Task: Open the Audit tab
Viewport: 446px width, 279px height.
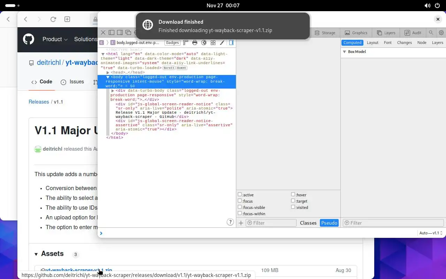Action: coord(413,33)
